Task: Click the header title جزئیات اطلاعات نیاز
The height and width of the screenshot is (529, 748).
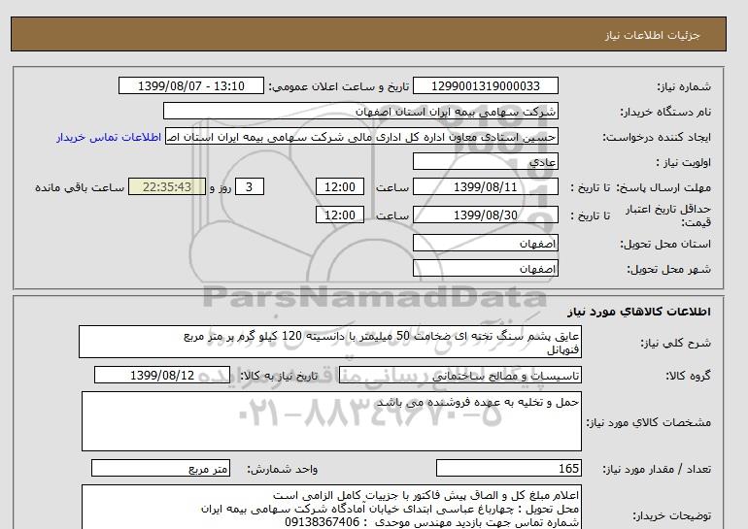Action: (x=652, y=35)
